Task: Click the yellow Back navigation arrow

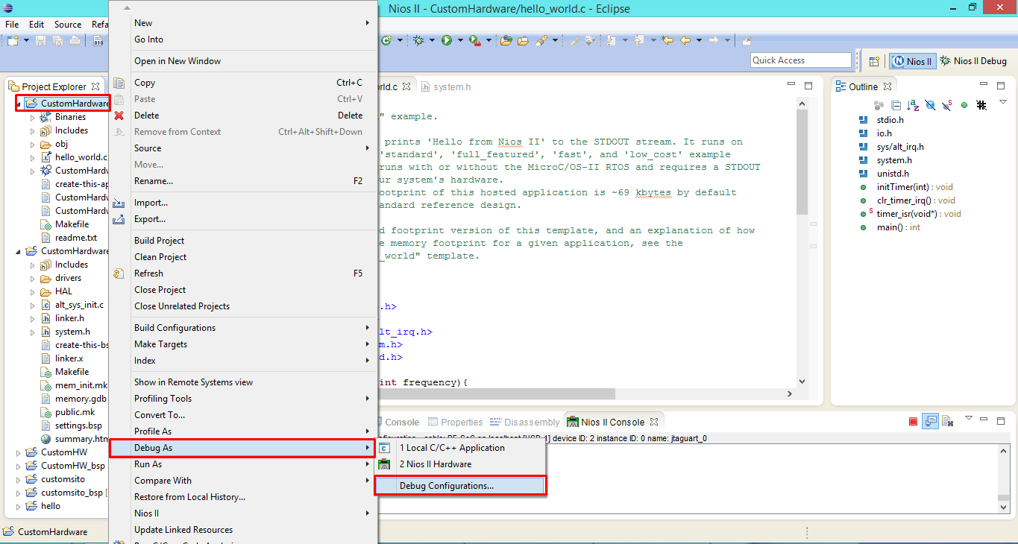Action: tap(685, 40)
